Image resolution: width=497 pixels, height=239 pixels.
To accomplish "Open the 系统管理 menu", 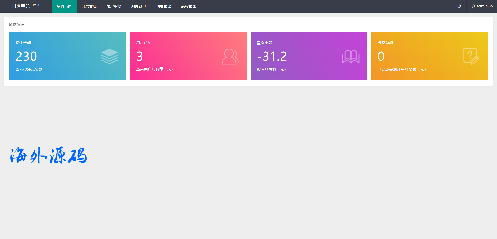I will [188, 6].
